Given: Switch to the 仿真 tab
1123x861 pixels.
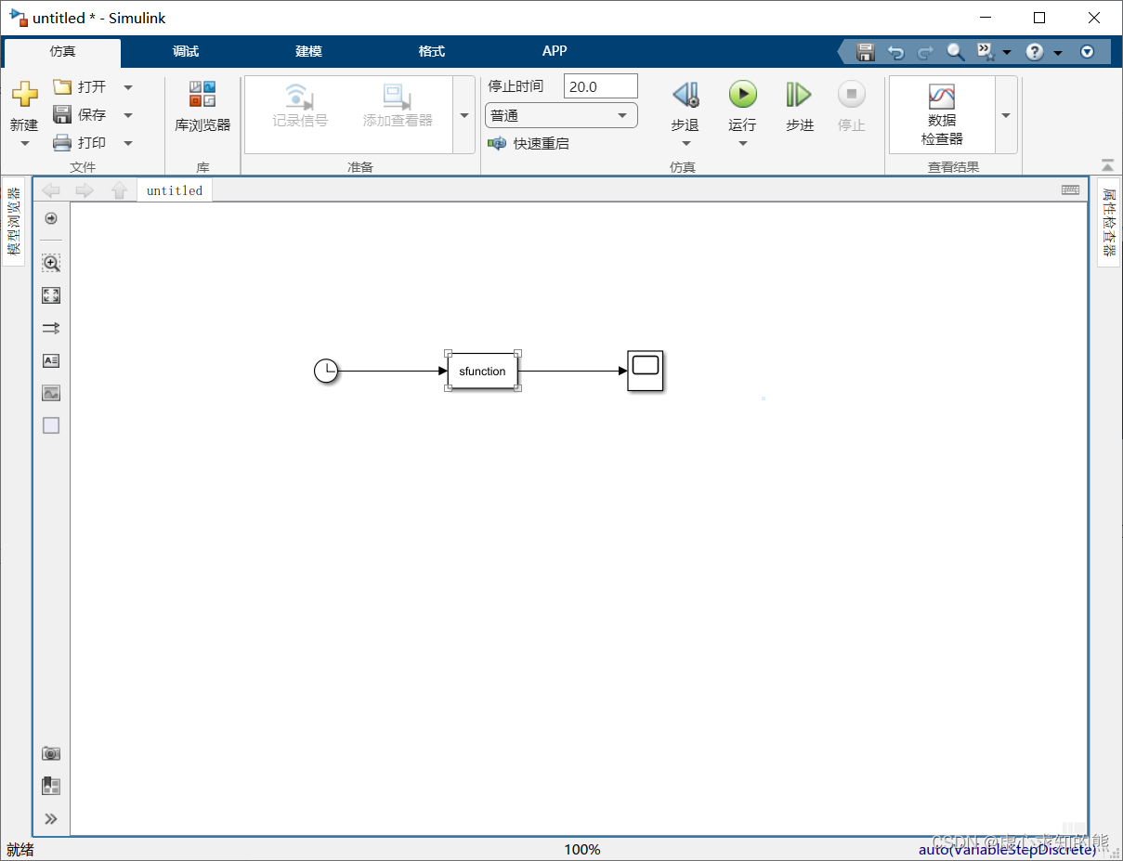Looking at the screenshot, I should [x=62, y=51].
